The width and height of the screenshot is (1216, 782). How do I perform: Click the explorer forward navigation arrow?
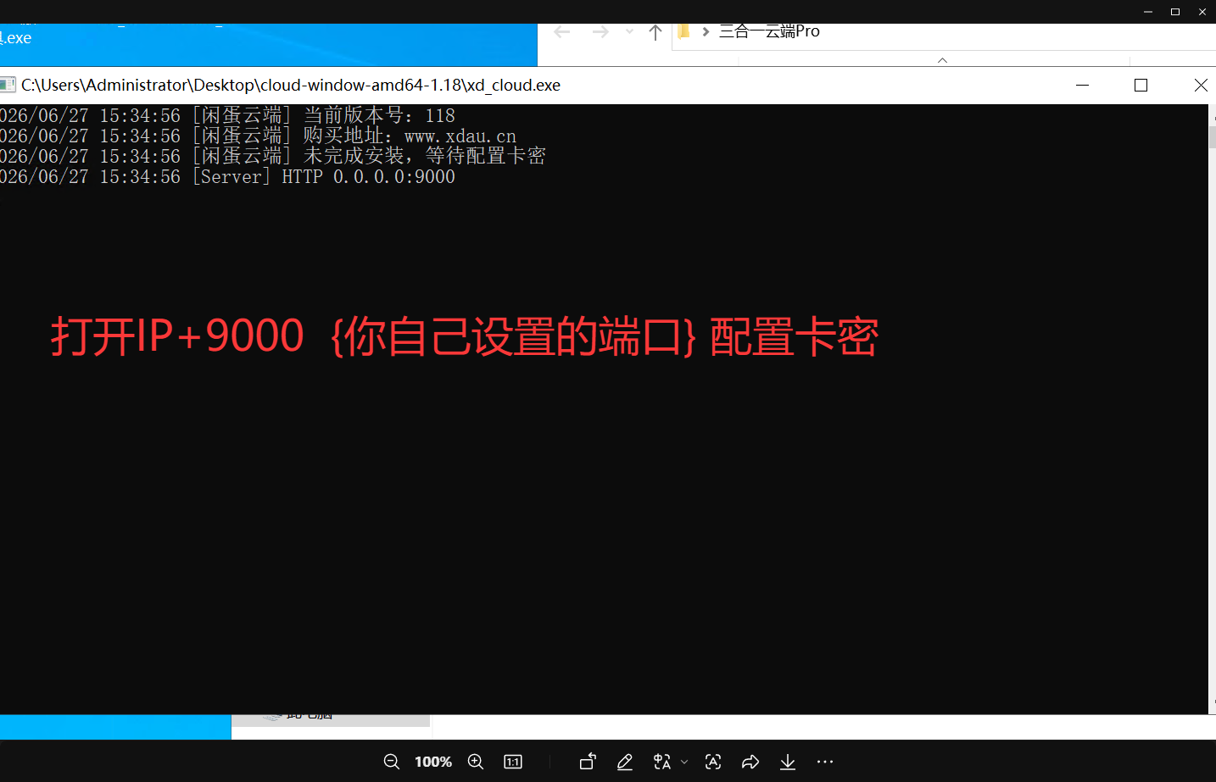[600, 32]
